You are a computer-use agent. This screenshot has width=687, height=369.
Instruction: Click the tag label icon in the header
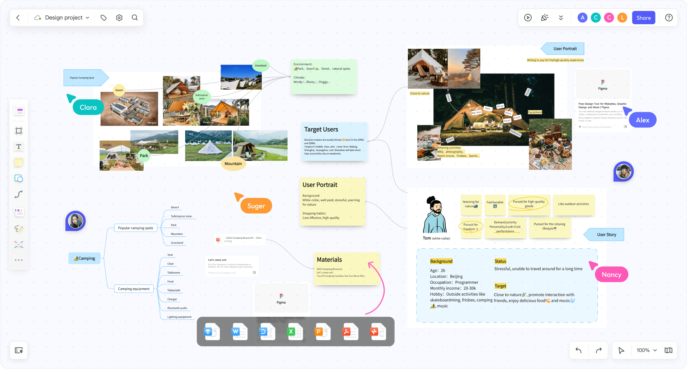[x=103, y=17]
